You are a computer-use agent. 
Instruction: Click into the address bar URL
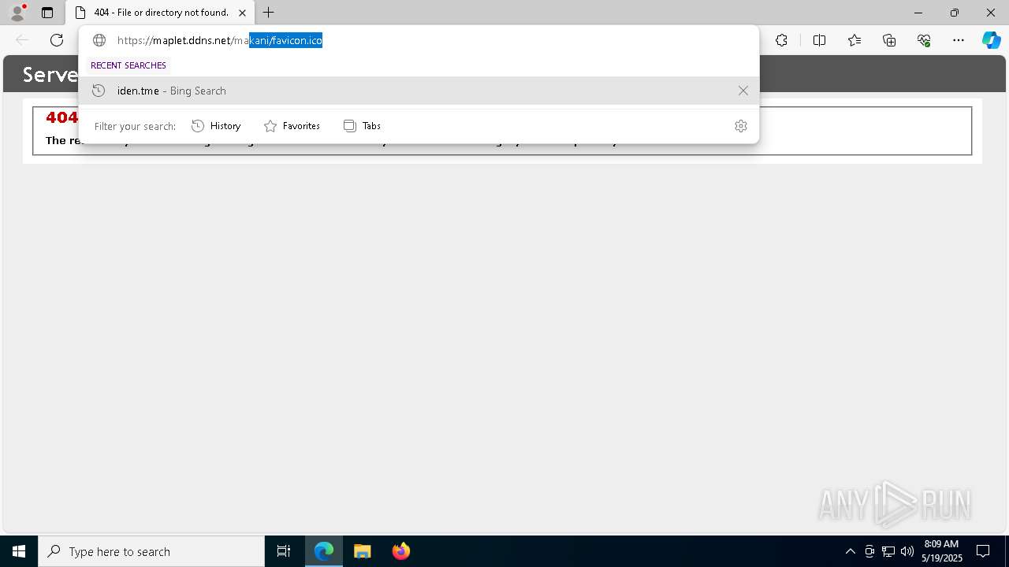(x=220, y=40)
